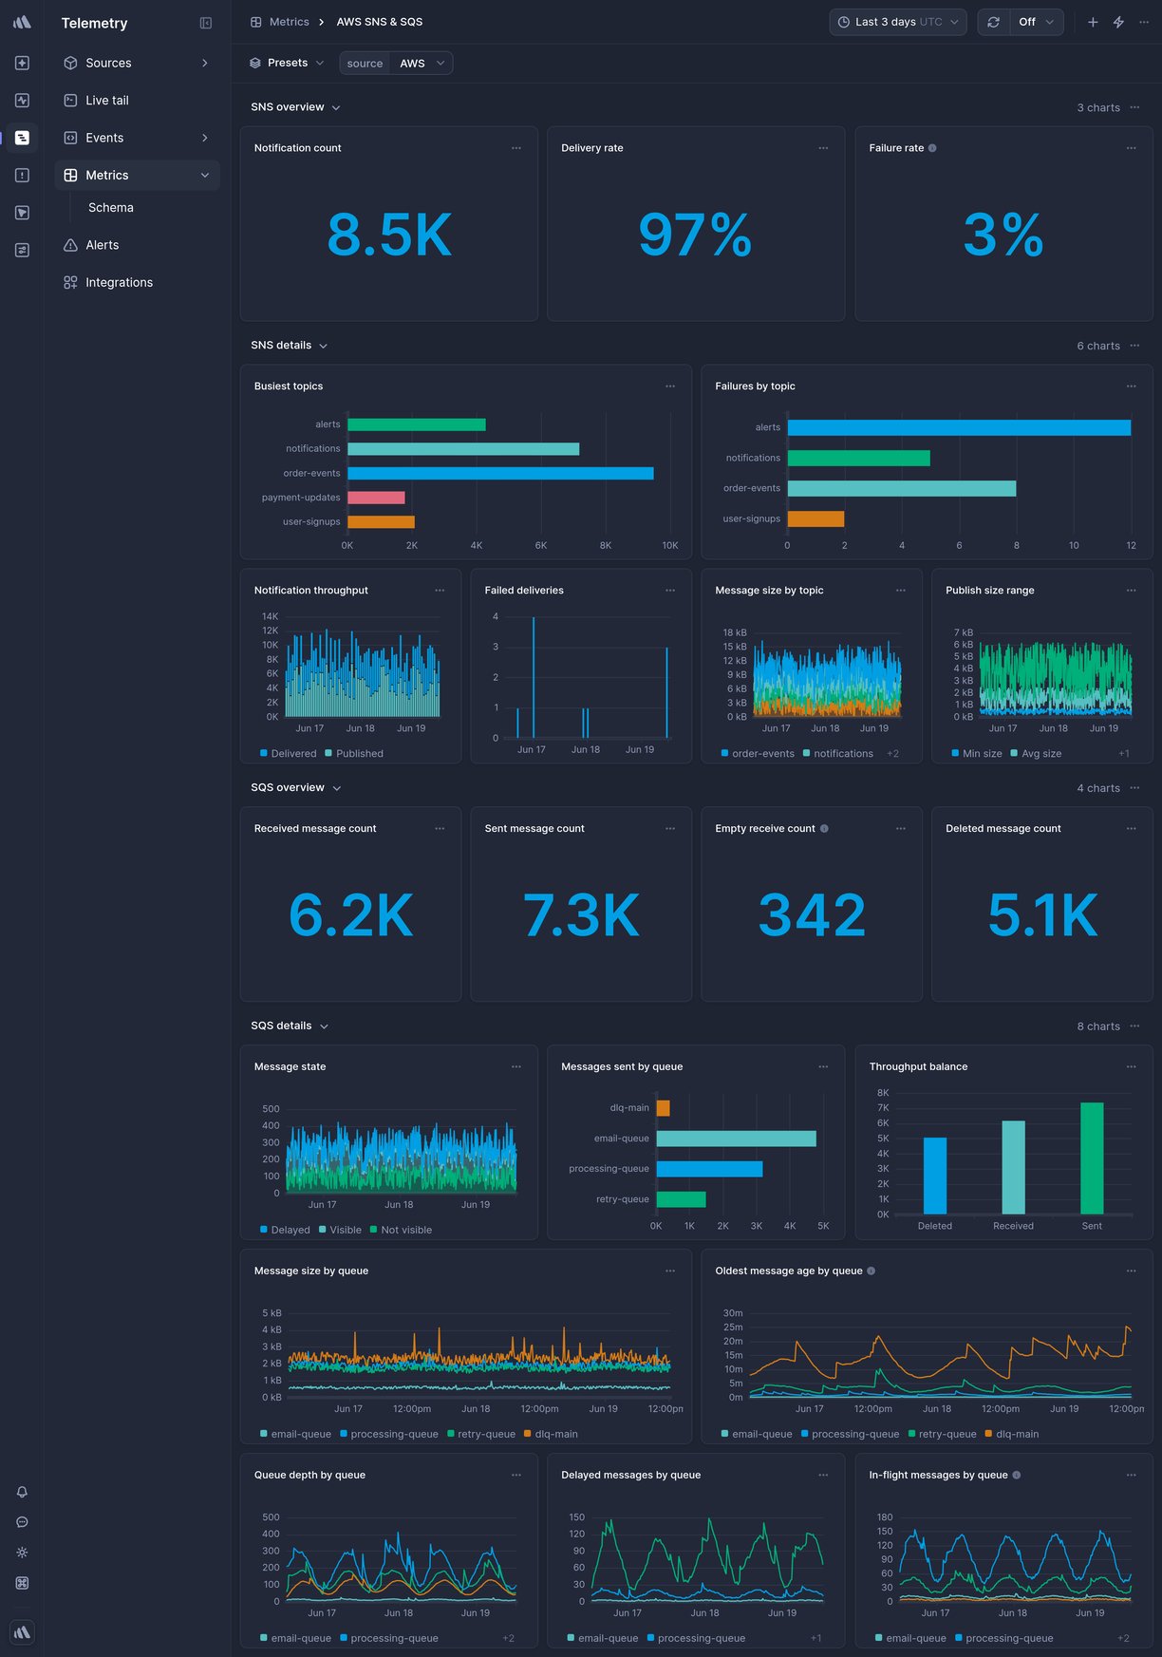Viewport: 1162px width, 1657px height.
Task: Open the Presets dropdown
Action: click(x=287, y=63)
